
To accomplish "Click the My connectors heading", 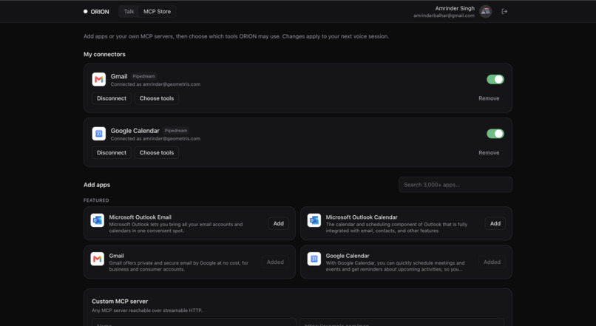I will point(104,55).
